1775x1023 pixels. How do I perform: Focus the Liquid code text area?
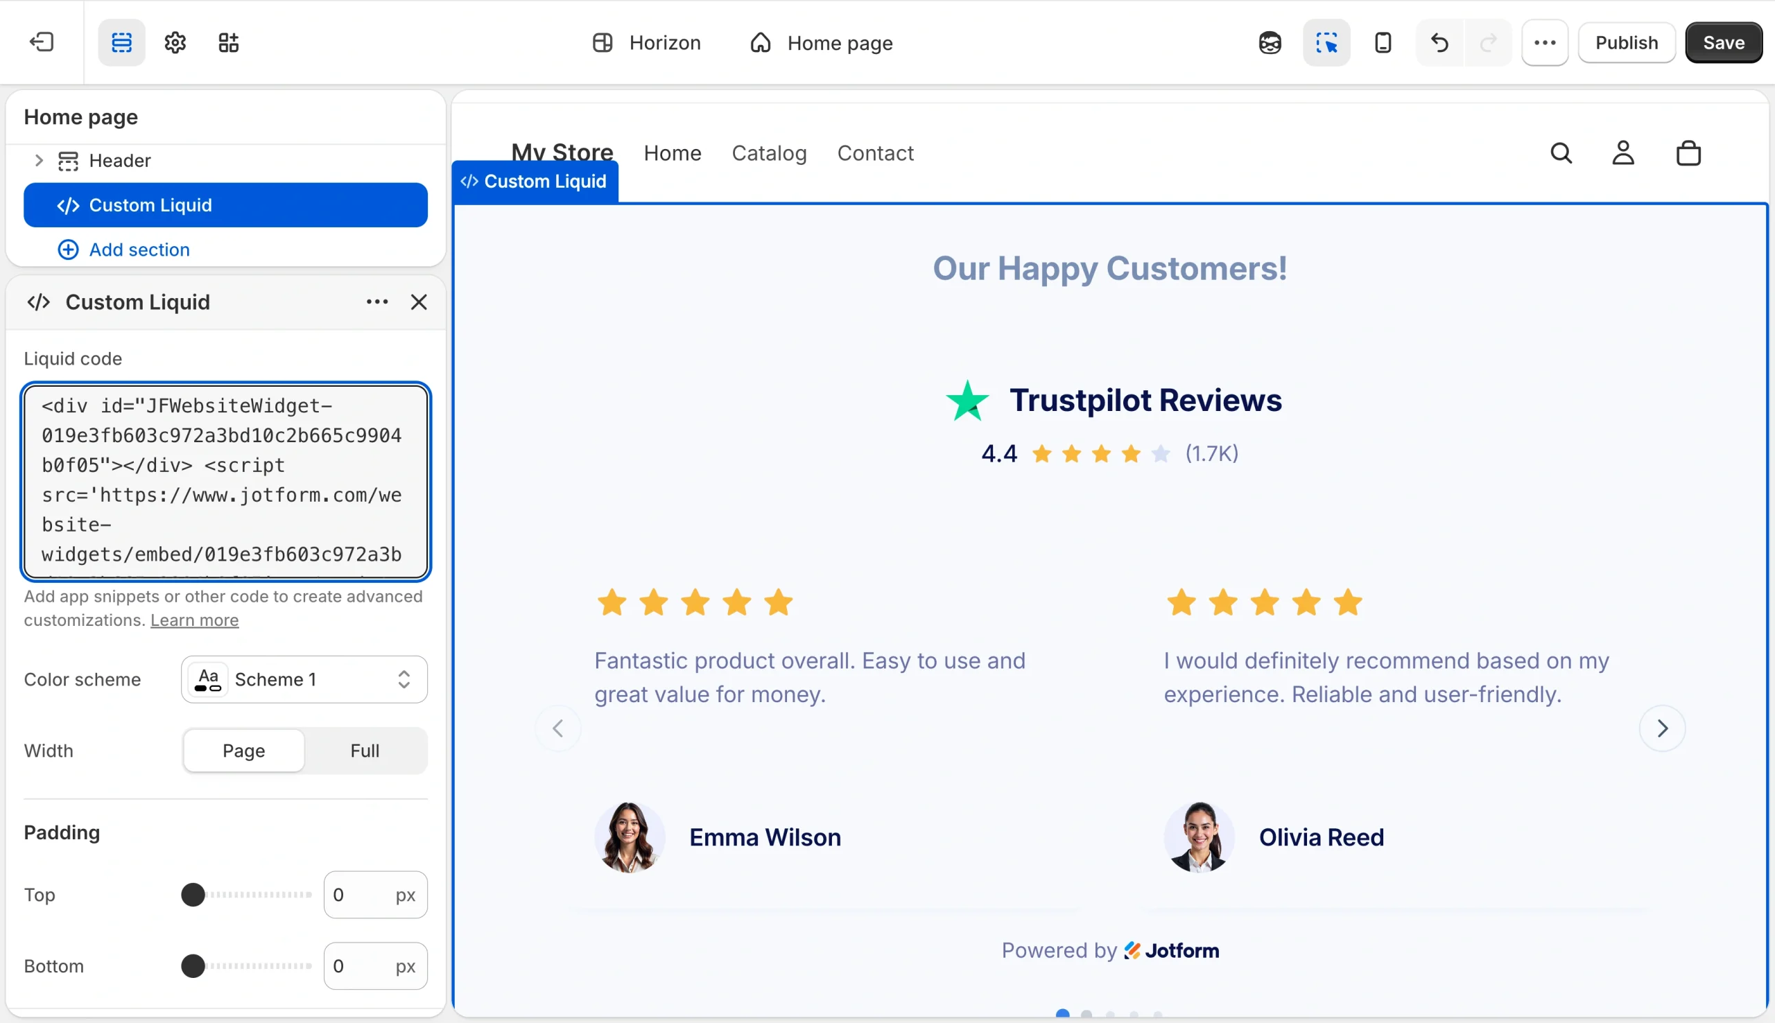225,481
